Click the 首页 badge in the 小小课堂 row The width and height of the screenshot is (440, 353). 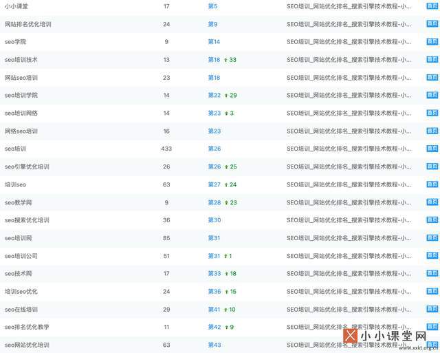(432, 6)
